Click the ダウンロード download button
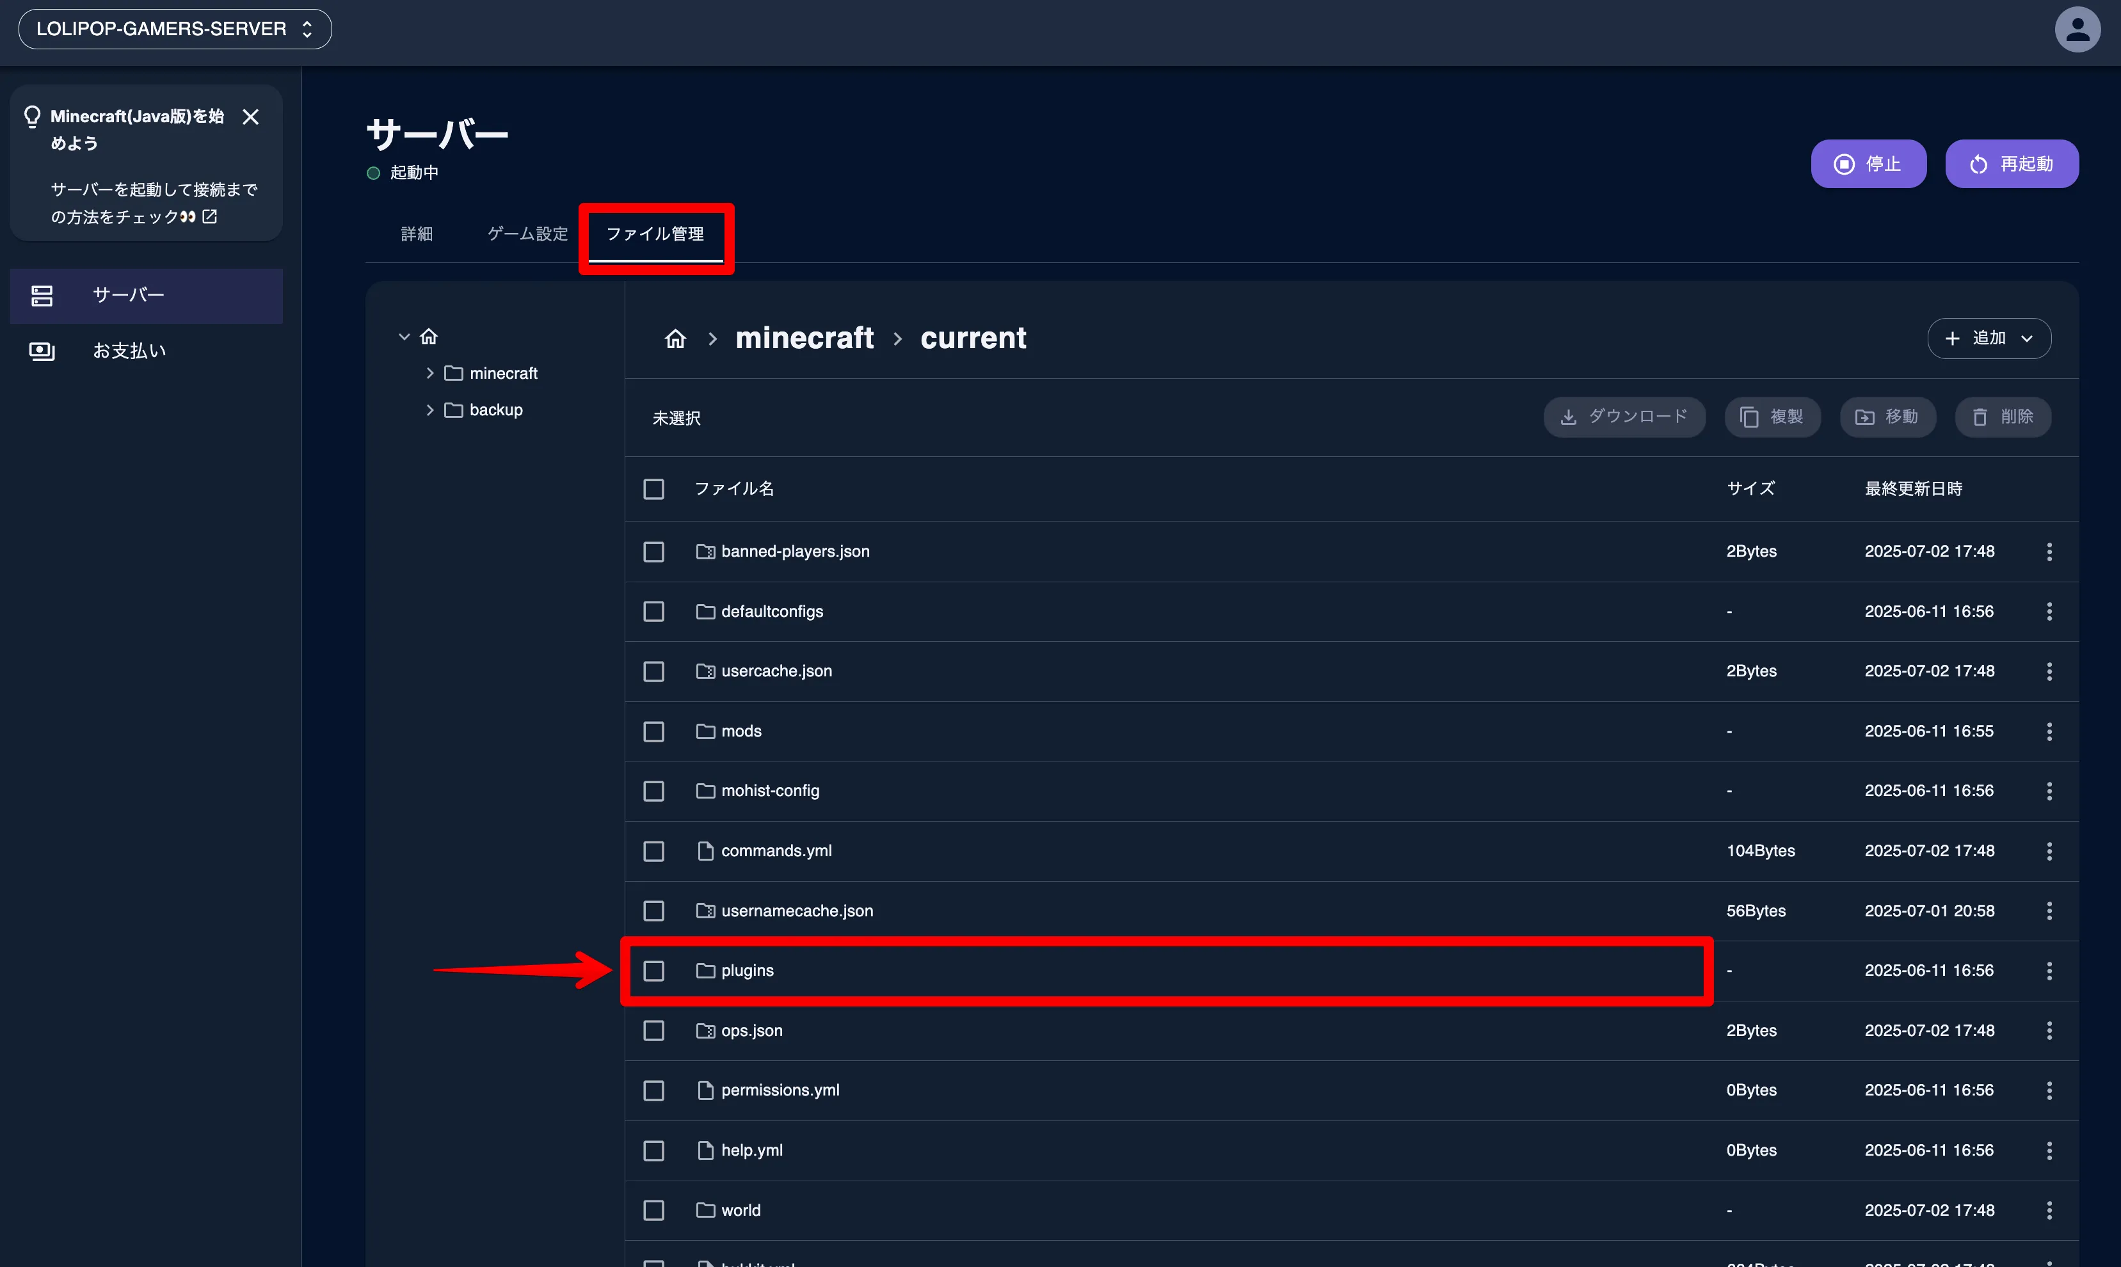Viewport: 2121px width, 1267px height. [x=1624, y=417]
